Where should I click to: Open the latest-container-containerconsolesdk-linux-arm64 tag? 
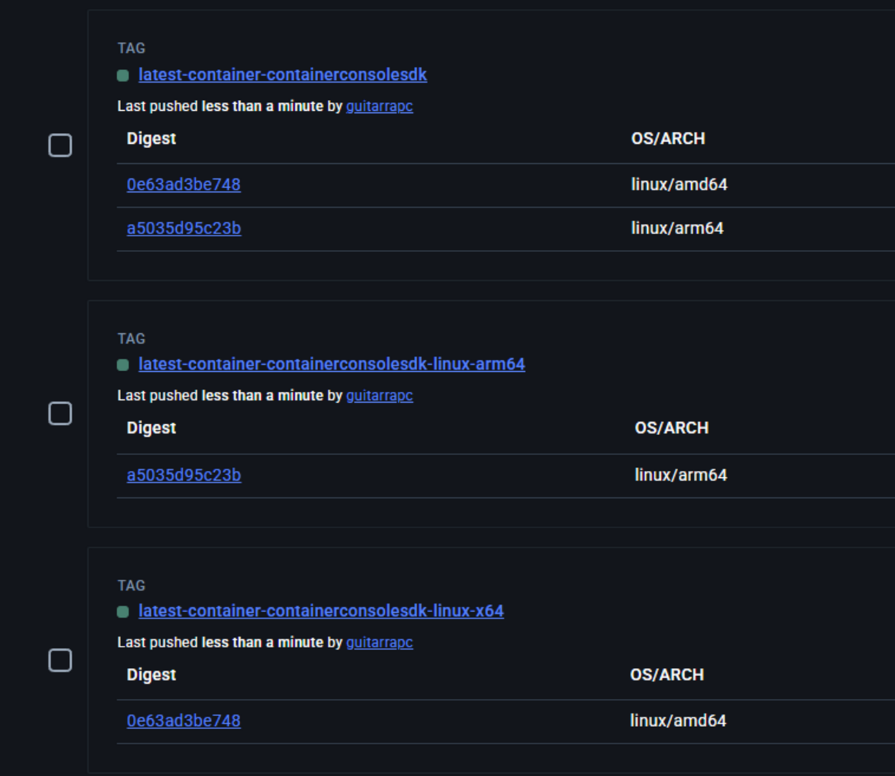click(x=331, y=365)
